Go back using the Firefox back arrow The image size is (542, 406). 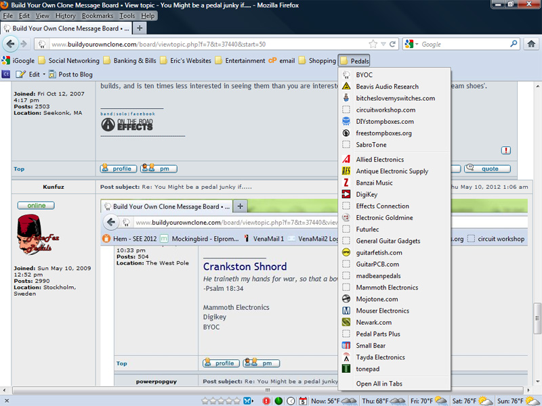10,44
